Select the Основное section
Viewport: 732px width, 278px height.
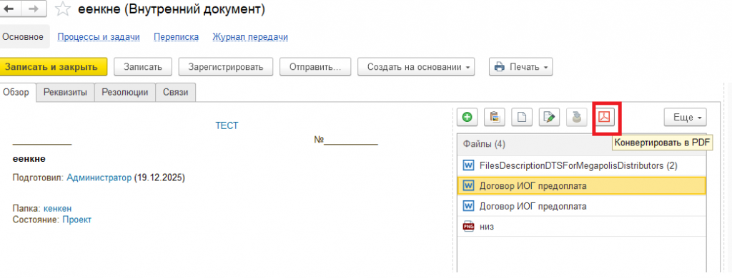[x=24, y=37]
